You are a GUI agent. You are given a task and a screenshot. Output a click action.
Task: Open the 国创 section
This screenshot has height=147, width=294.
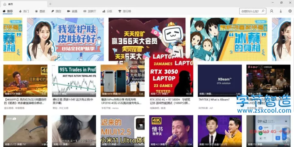pyautogui.click(x=56, y=11)
